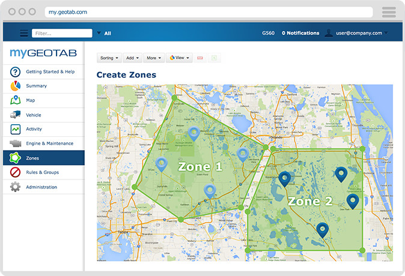The width and height of the screenshot is (405, 276).
Task: Click the Administration gear icon
Action: (15, 187)
